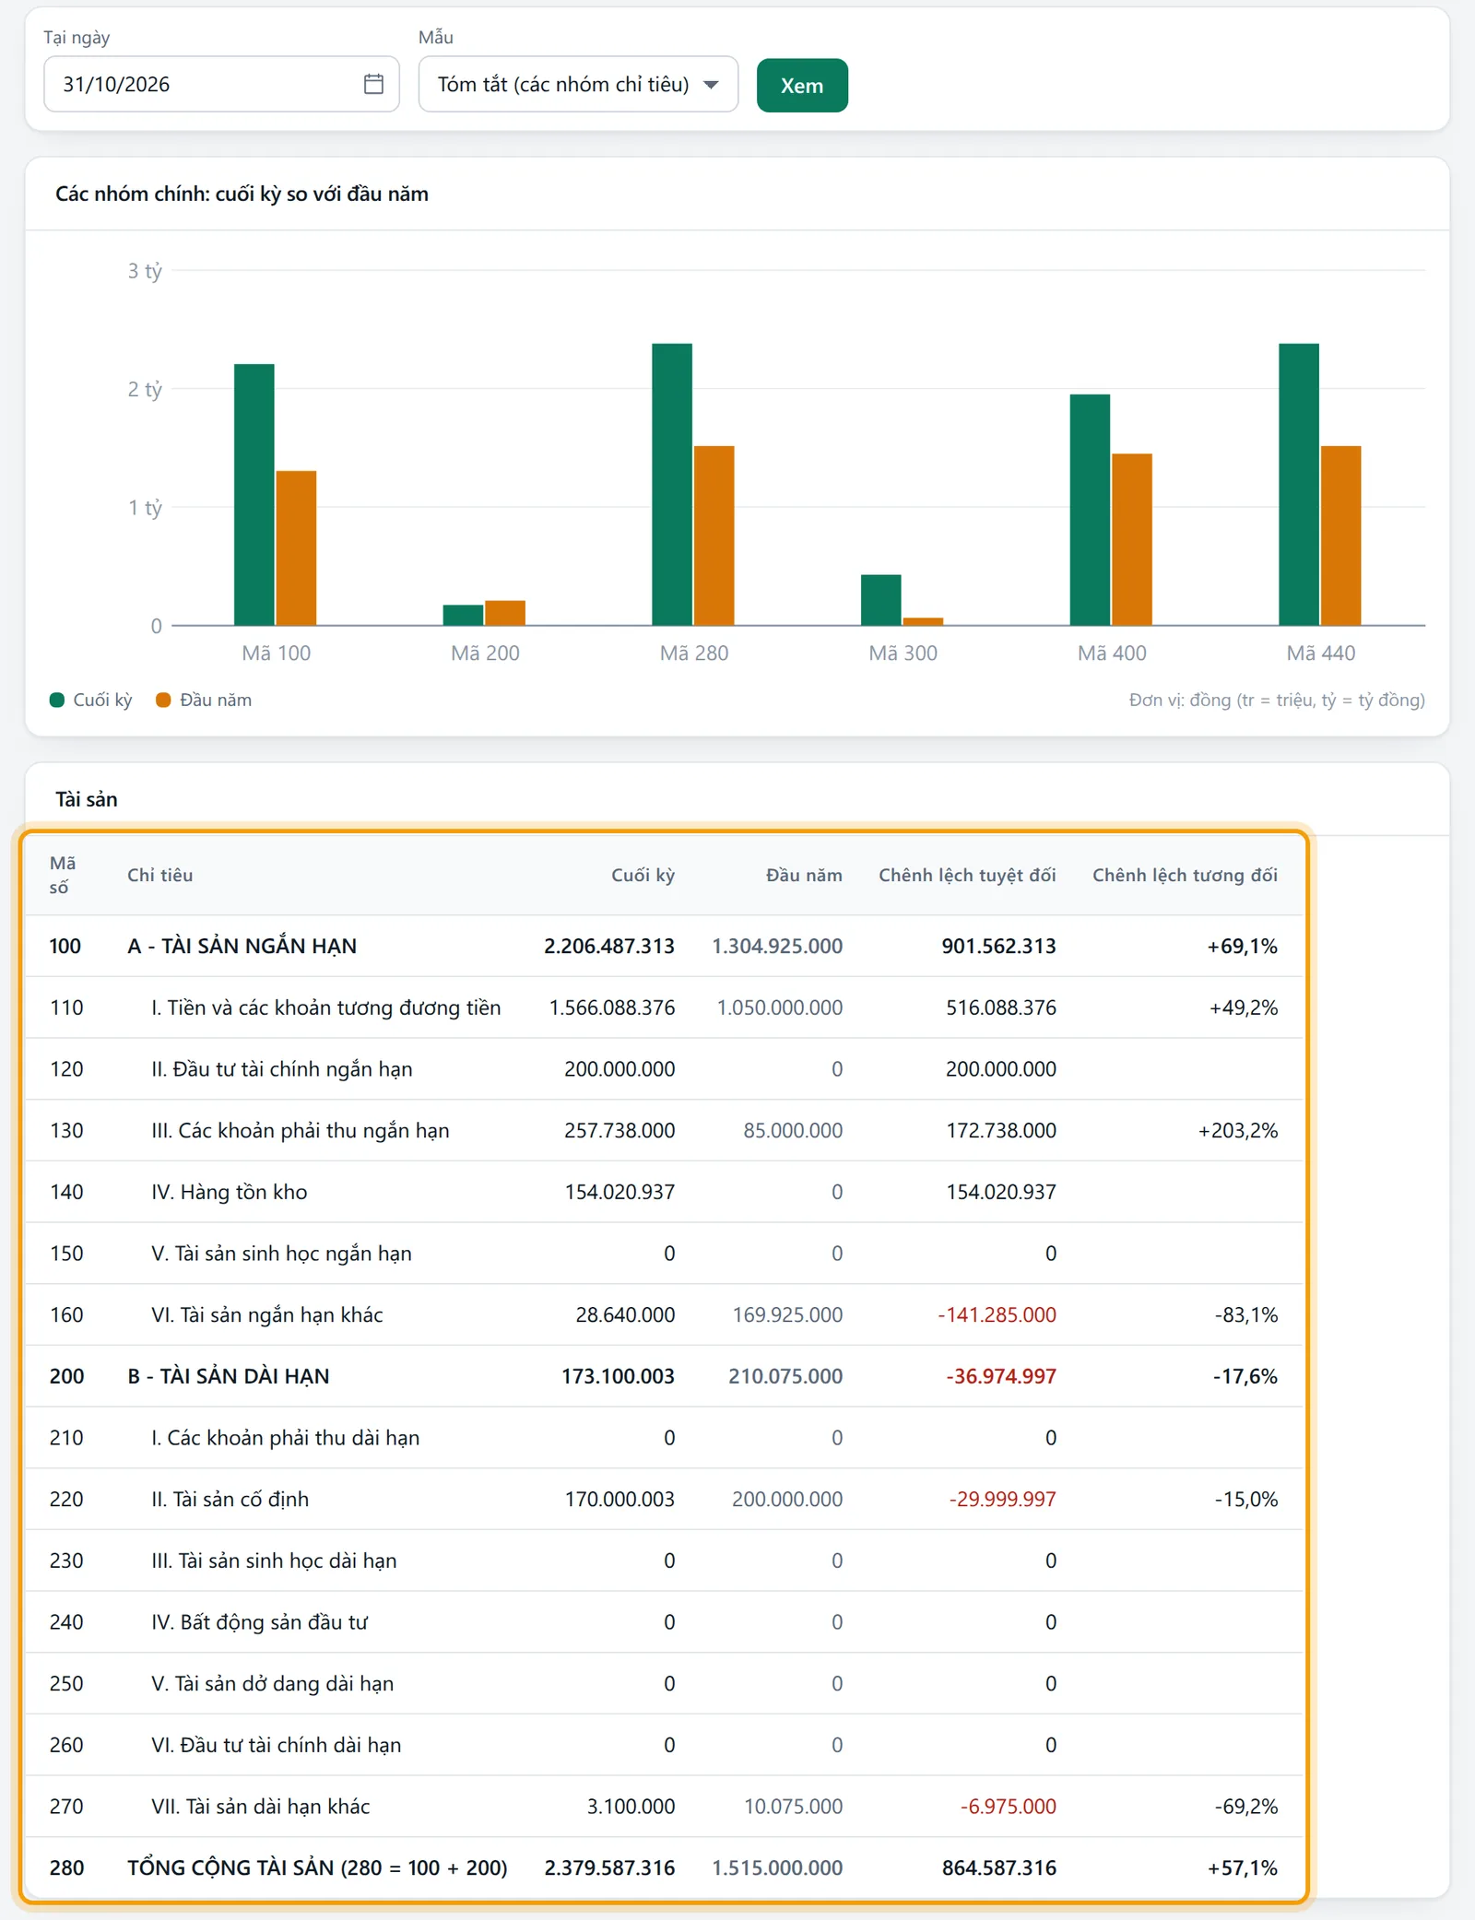Click the green Mã 440 bar in chart
The image size is (1475, 1920).
1299,485
